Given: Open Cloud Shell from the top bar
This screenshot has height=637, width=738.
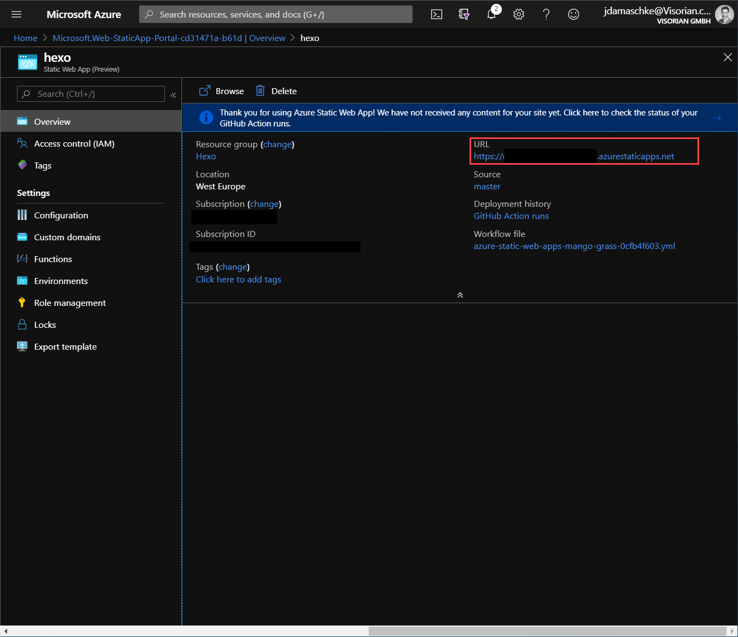Looking at the screenshot, I should click(437, 14).
